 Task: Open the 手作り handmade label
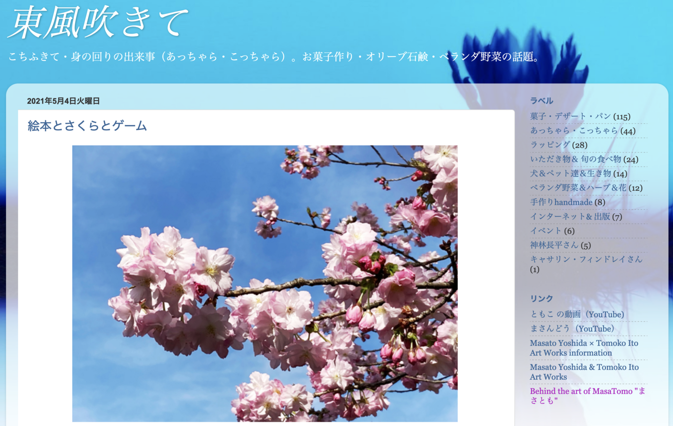coord(561,202)
